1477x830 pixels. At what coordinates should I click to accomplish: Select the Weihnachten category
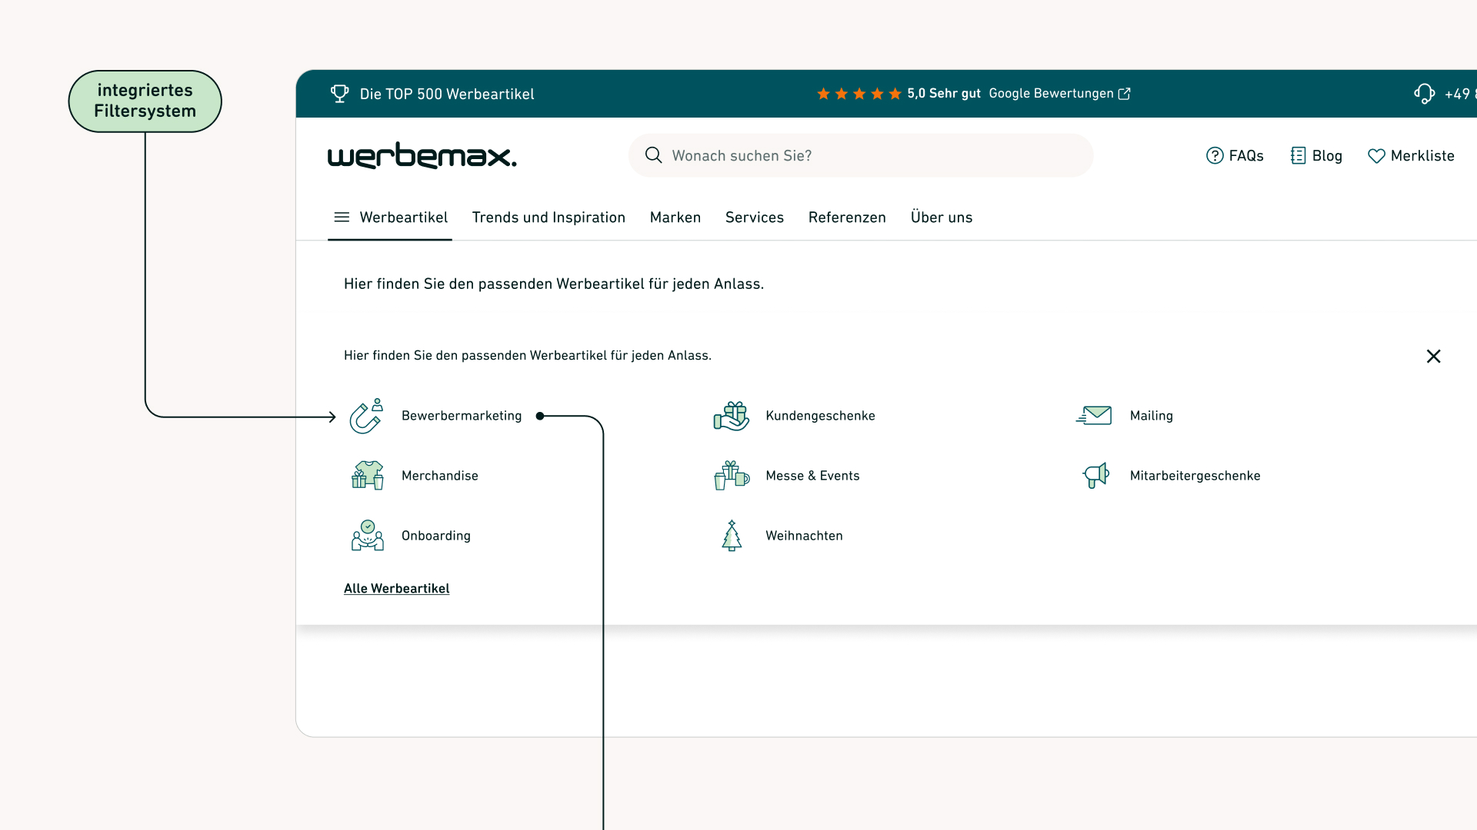point(804,536)
